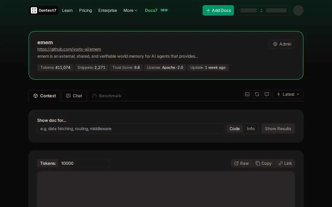332x207 pixels.
Task: Click the Add Docs button
Action: click(x=218, y=10)
